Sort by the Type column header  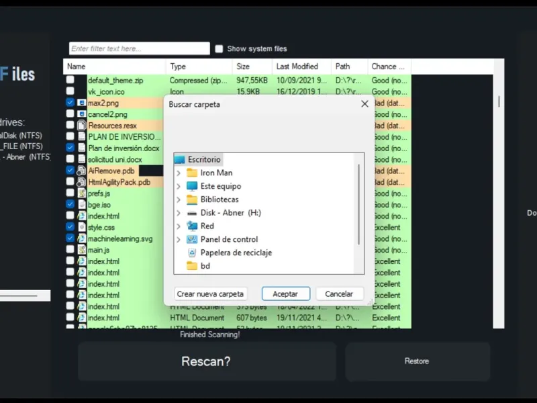click(x=199, y=66)
